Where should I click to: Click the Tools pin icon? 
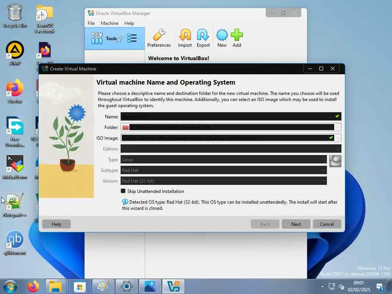(121, 38)
